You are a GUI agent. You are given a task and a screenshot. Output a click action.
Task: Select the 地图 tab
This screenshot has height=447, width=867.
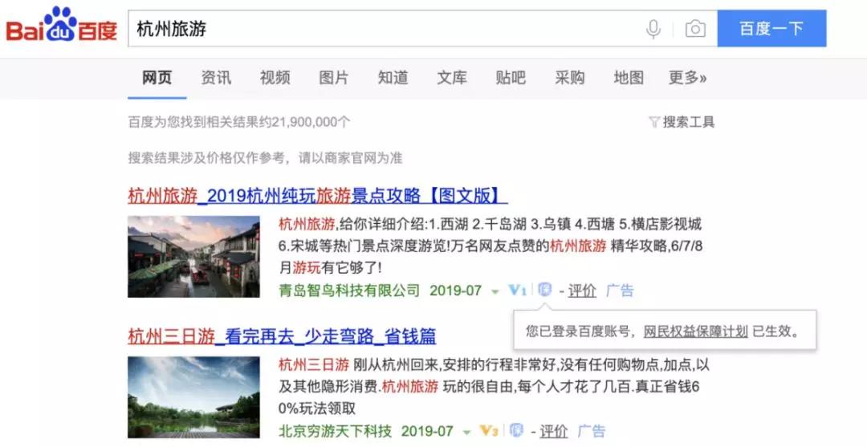tap(629, 78)
